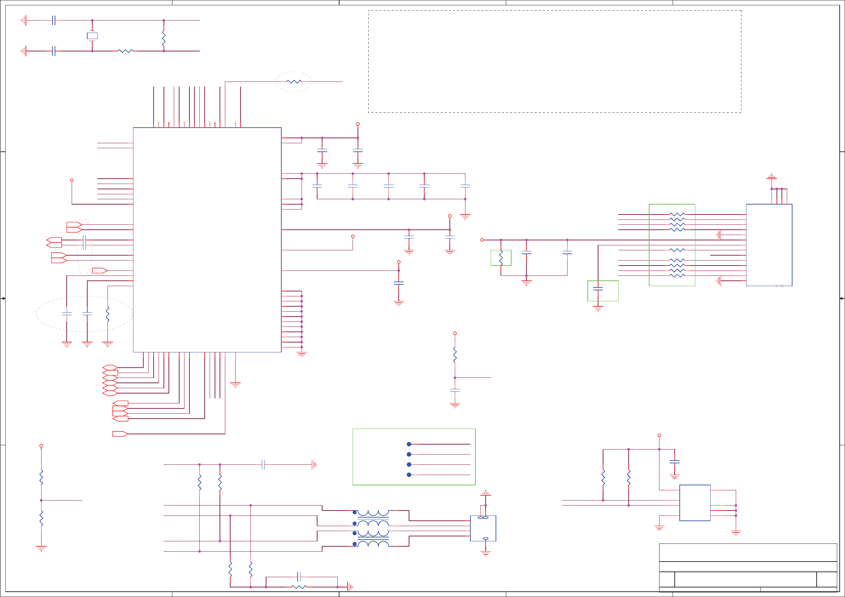
Task: Click inside the large central IC rectangle
Action: point(207,240)
